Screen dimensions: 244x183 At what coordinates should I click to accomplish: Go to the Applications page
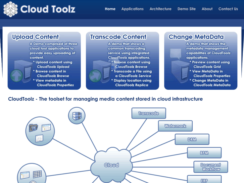(x=133, y=9)
